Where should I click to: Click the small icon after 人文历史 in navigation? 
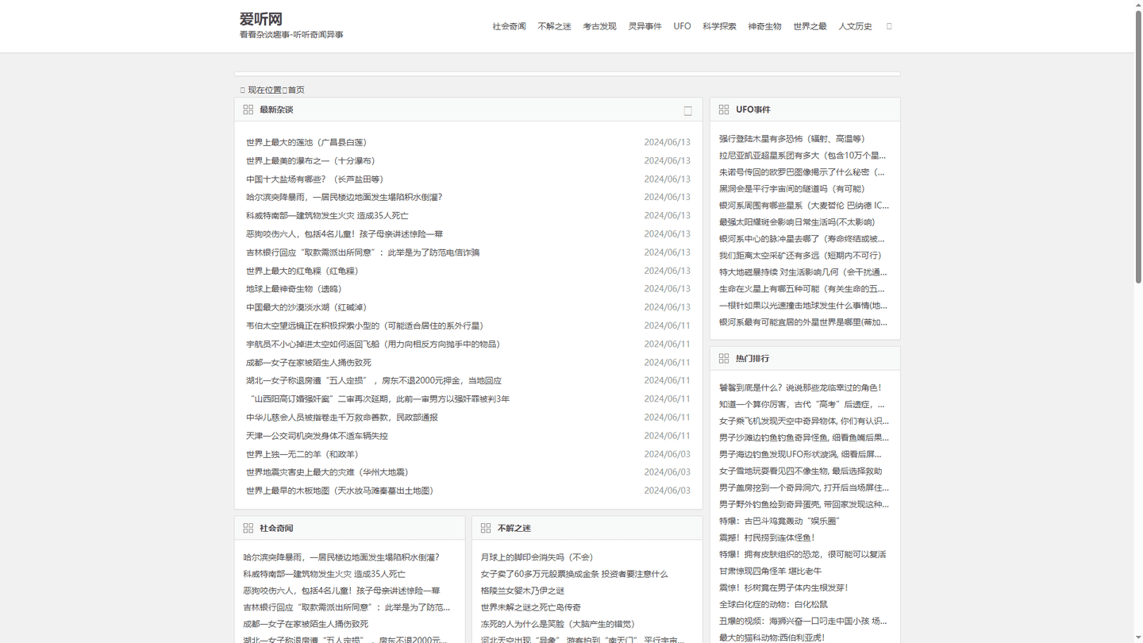[x=889, y=26]
